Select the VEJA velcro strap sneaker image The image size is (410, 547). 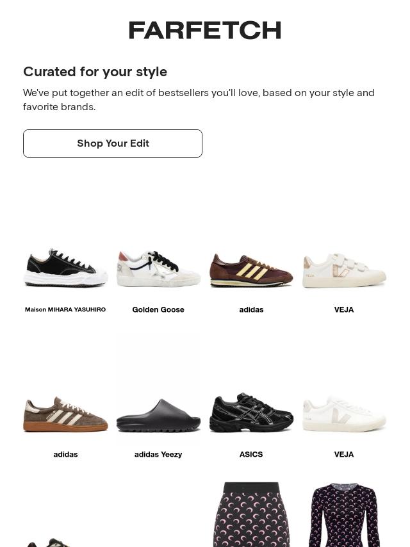coord(344,270)
